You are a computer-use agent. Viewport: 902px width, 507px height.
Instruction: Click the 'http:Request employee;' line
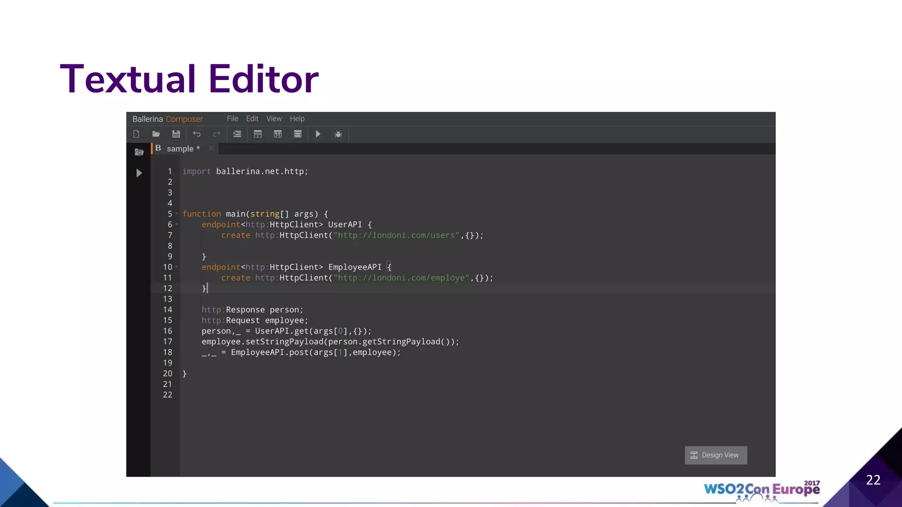point(255,320)
